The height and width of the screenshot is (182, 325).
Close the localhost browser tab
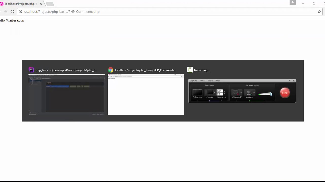click(x=41, y=4)
